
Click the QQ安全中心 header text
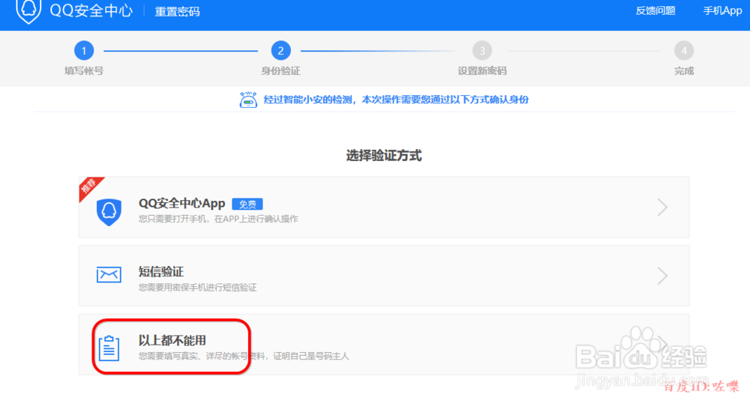91,10
